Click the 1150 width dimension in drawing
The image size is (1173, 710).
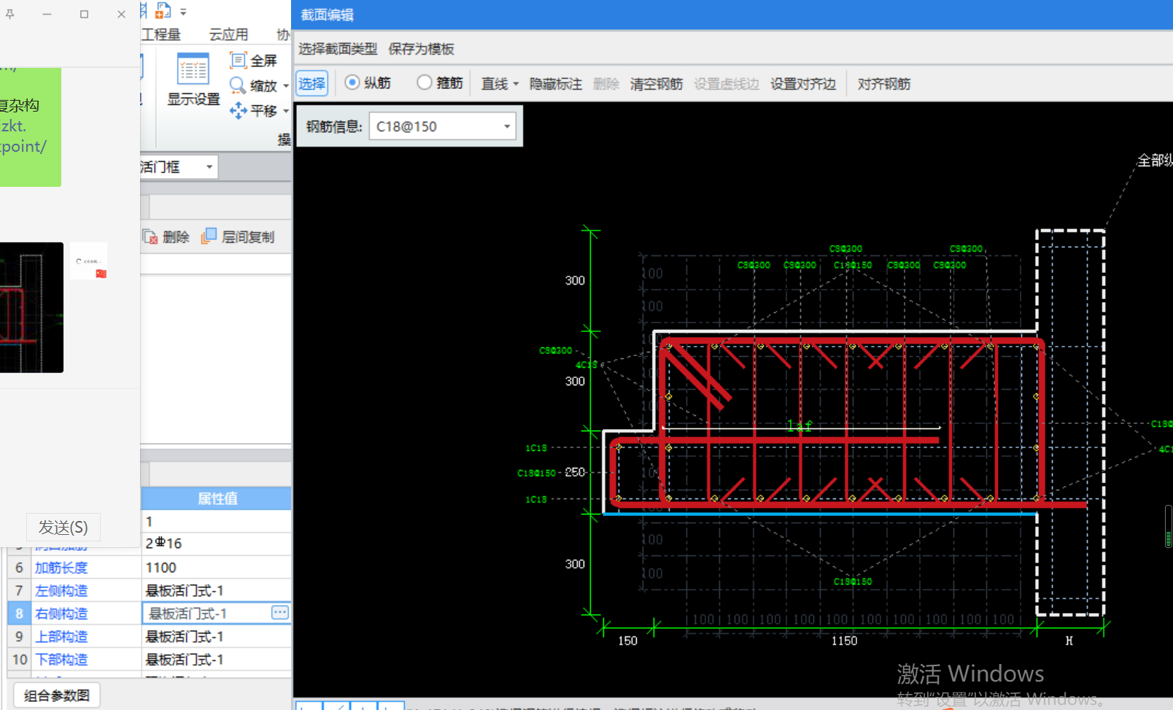844,641
